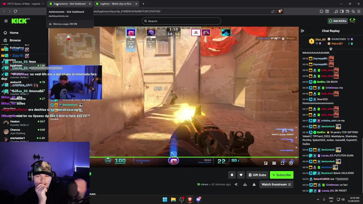Open the user profile avatar on Kick

353,21
